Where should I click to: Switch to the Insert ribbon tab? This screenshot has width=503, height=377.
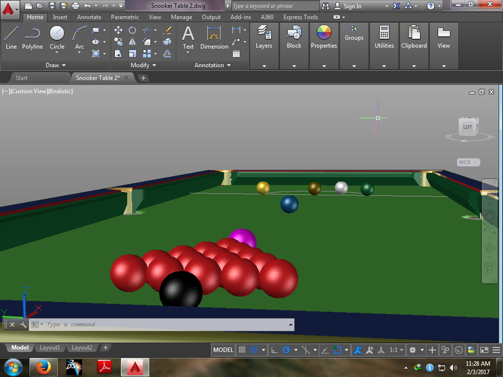(x=60, y=17)
